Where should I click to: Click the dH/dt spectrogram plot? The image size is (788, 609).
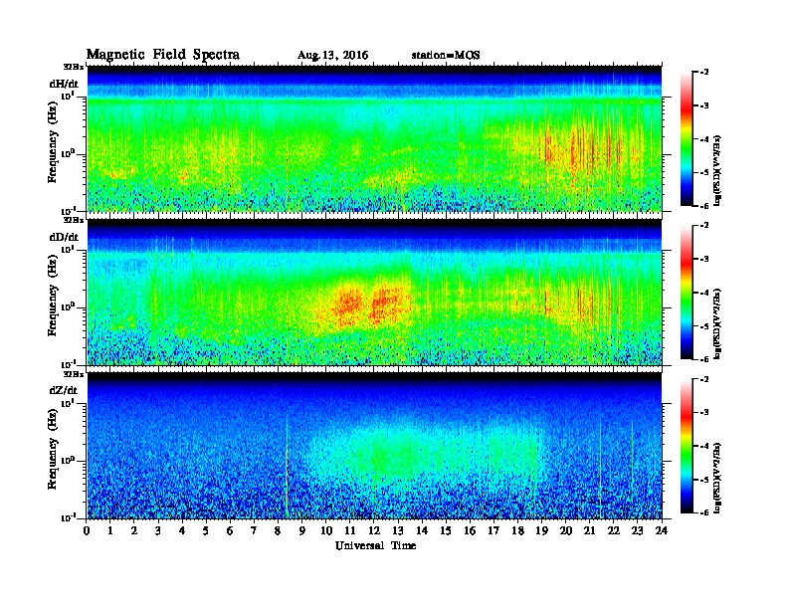click(374, 139)
